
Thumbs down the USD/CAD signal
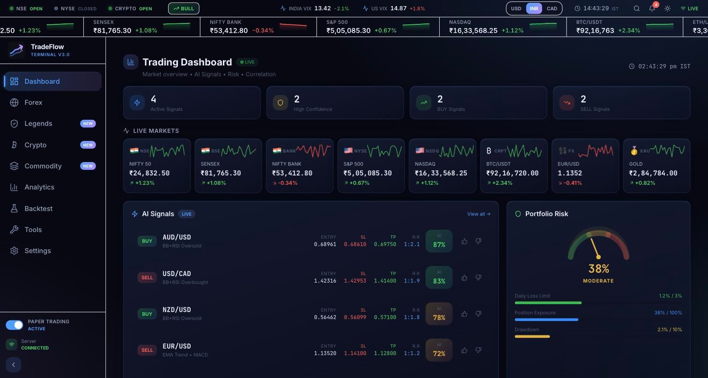coord(478,278)
